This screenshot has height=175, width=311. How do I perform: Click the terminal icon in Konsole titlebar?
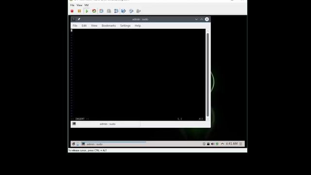coord(73,19)
